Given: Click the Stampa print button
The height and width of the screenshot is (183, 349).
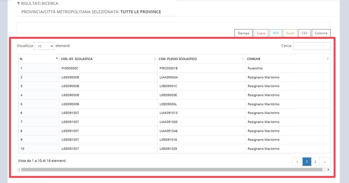Looking at the screenshot, I should [243, 33].
